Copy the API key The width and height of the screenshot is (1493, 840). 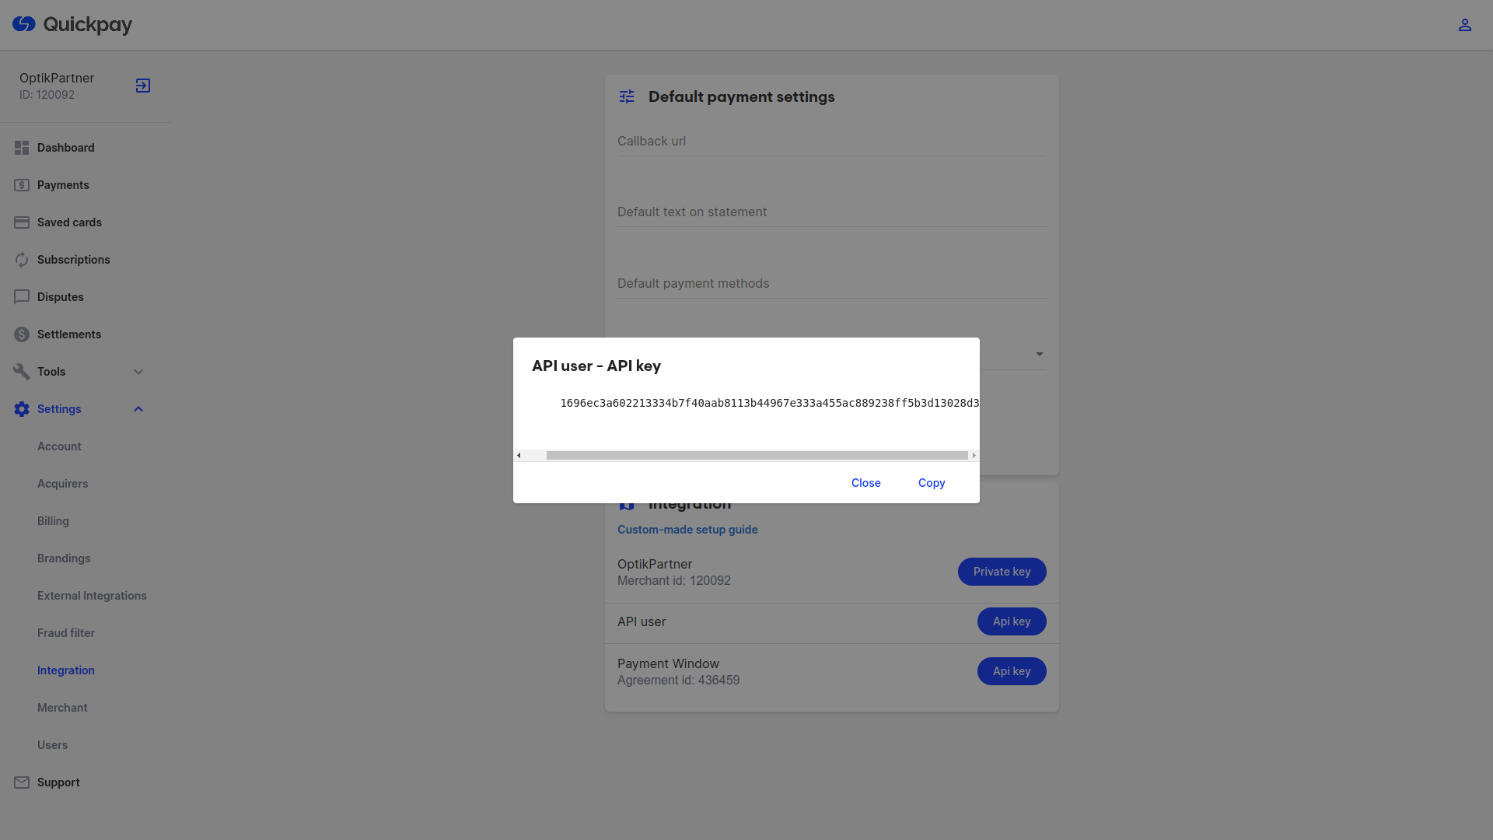coord(931,483)
